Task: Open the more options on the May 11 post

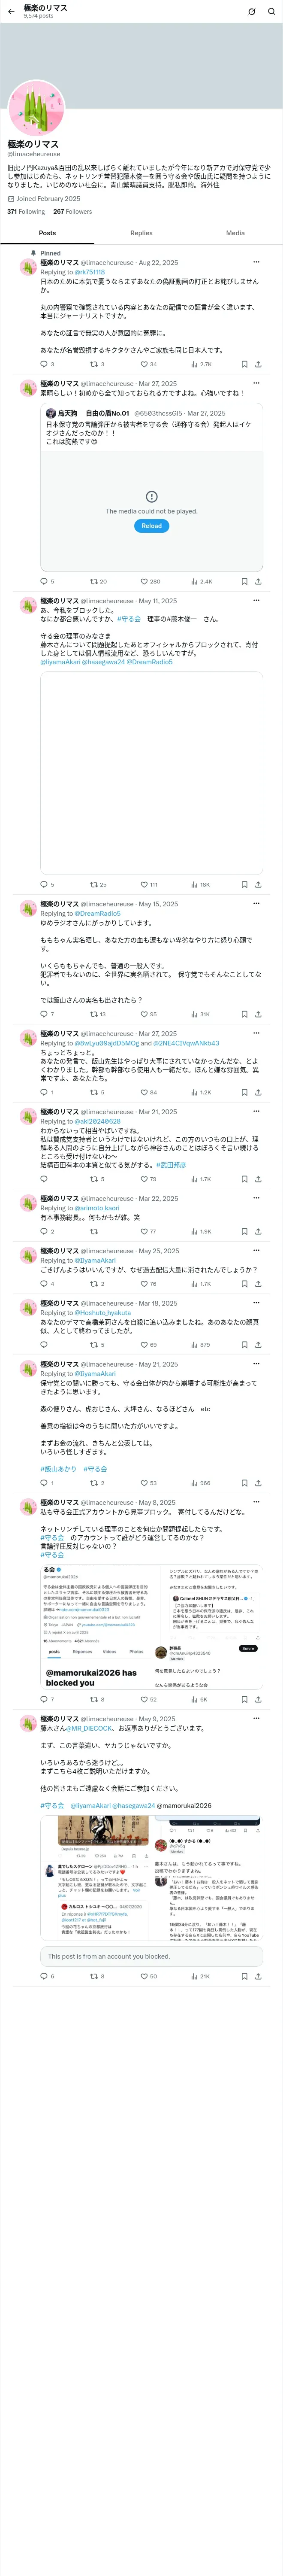Action: click(256, 601)
